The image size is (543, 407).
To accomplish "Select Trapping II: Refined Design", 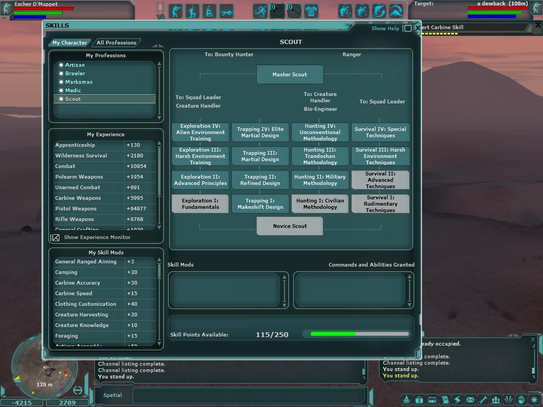I will (260, 180).
